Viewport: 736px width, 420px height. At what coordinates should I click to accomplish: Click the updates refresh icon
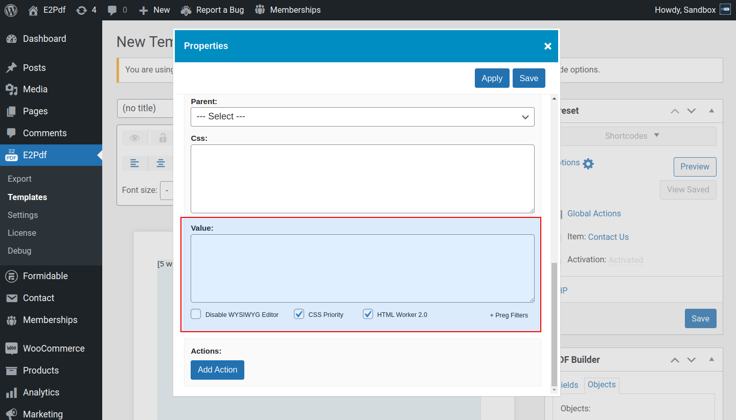pyautogui.click(x=81, y=10)
